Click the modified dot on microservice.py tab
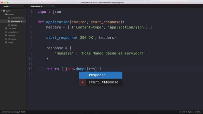 click(x=53, y=7)
